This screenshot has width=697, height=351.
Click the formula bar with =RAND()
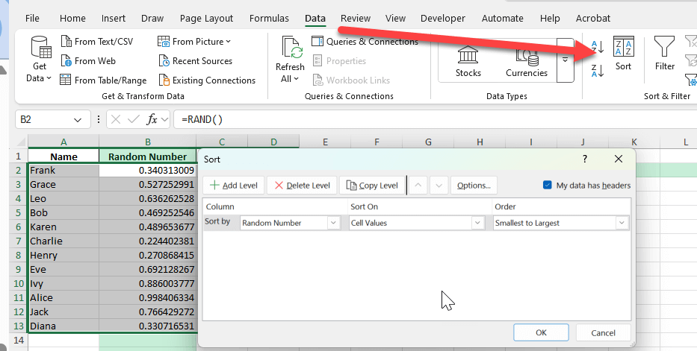pos(436,120)
